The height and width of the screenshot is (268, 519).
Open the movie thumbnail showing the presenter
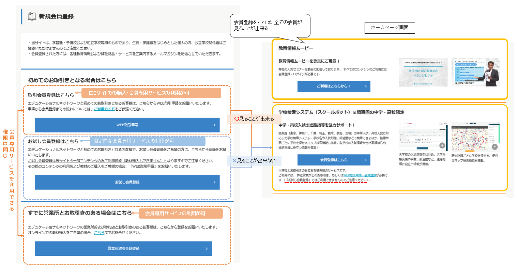pyautogui.click(x=475, y=72)
